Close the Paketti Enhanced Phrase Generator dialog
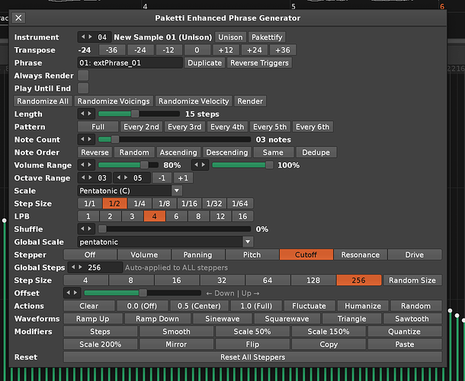465x381 pixels. tap(18, 18)
